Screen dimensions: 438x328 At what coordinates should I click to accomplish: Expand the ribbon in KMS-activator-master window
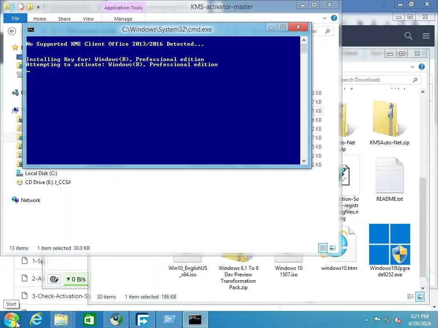coord(324,18)
